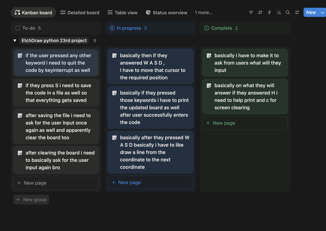Click the In progress count of 3
The width and height of the screenshot is (326, 231).
(x=145, y=28)
